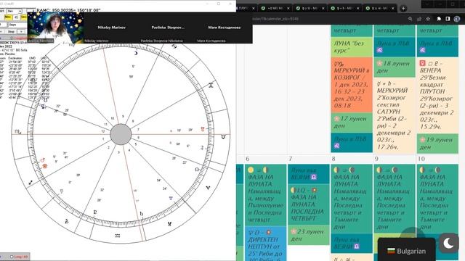
Task: Click the Gemini sign glyph on chart rim
Action: click(211, 86)
